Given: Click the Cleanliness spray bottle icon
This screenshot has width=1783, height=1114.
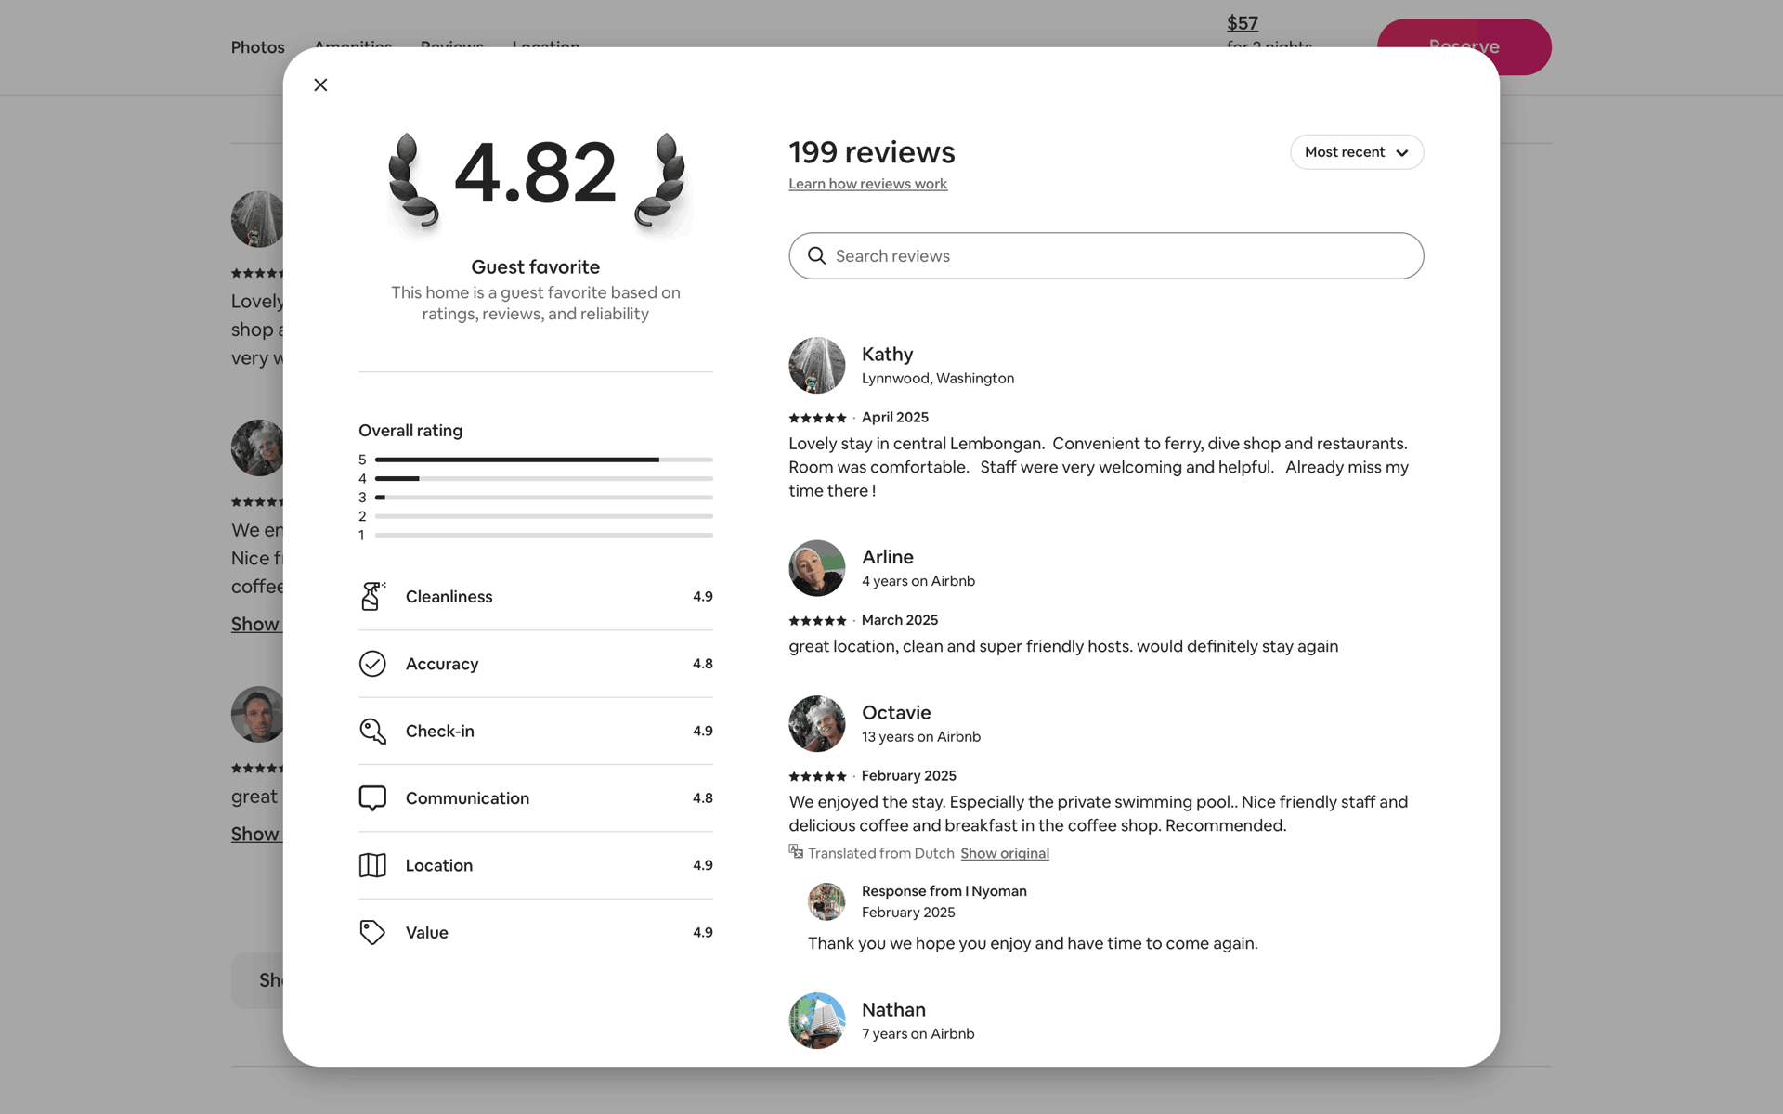Looking at the screenshot, I should (x=372, y=596).
